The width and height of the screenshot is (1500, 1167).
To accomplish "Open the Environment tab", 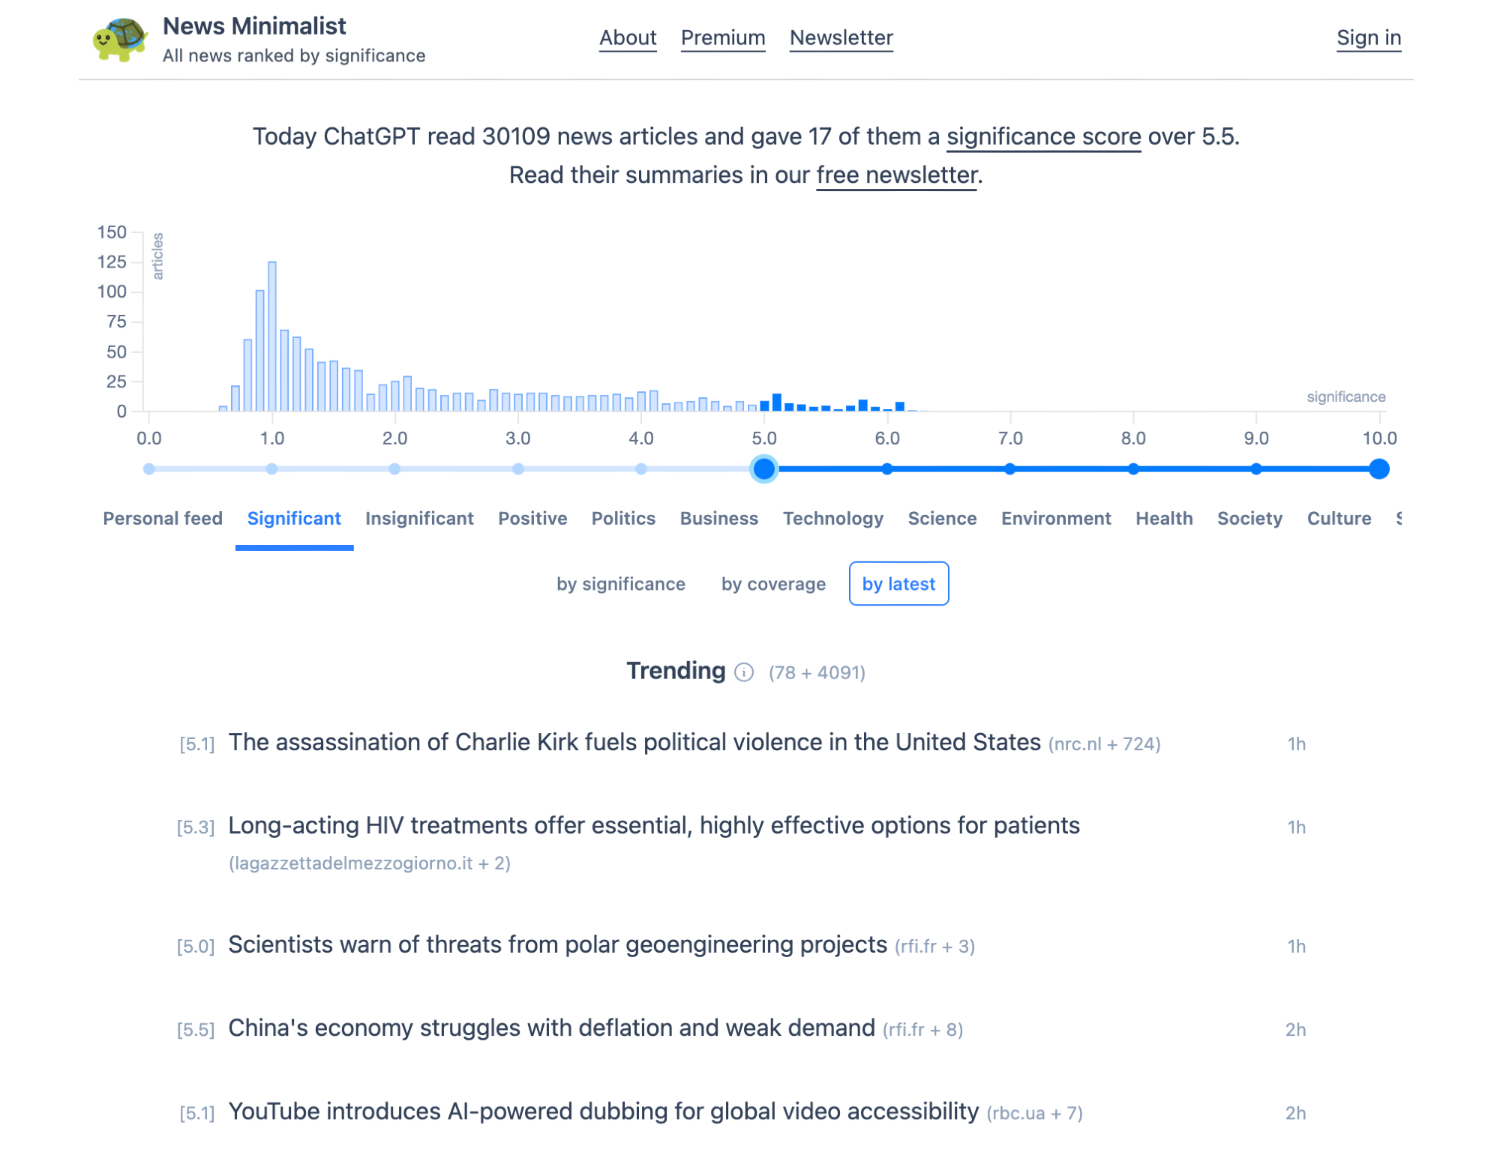I will click(1055, 518).
